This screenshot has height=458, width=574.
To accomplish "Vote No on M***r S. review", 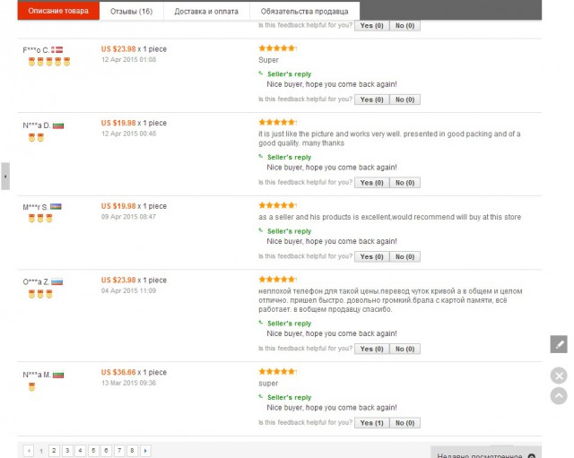I will tap(404, 256).
